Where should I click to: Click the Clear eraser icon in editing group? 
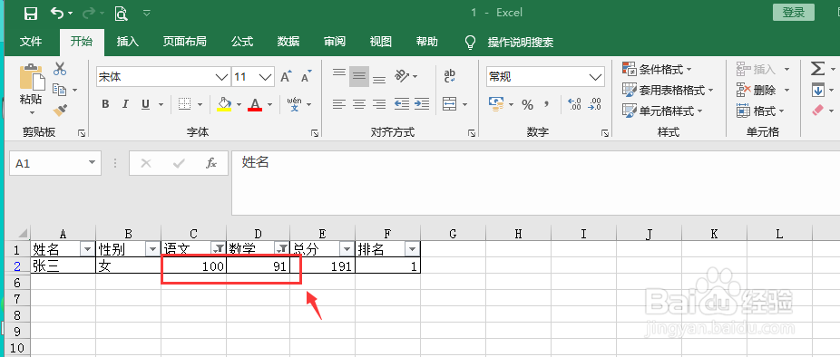pyautogui.click(x=817, y=111)
